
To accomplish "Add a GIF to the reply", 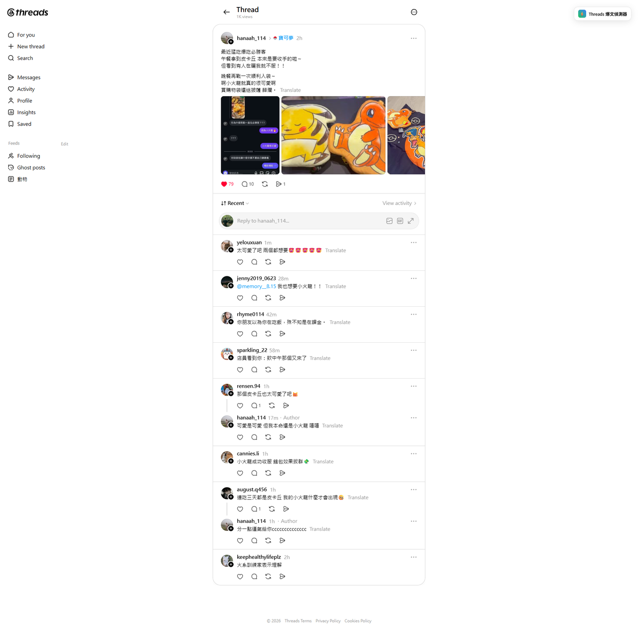I will (400, 221).
